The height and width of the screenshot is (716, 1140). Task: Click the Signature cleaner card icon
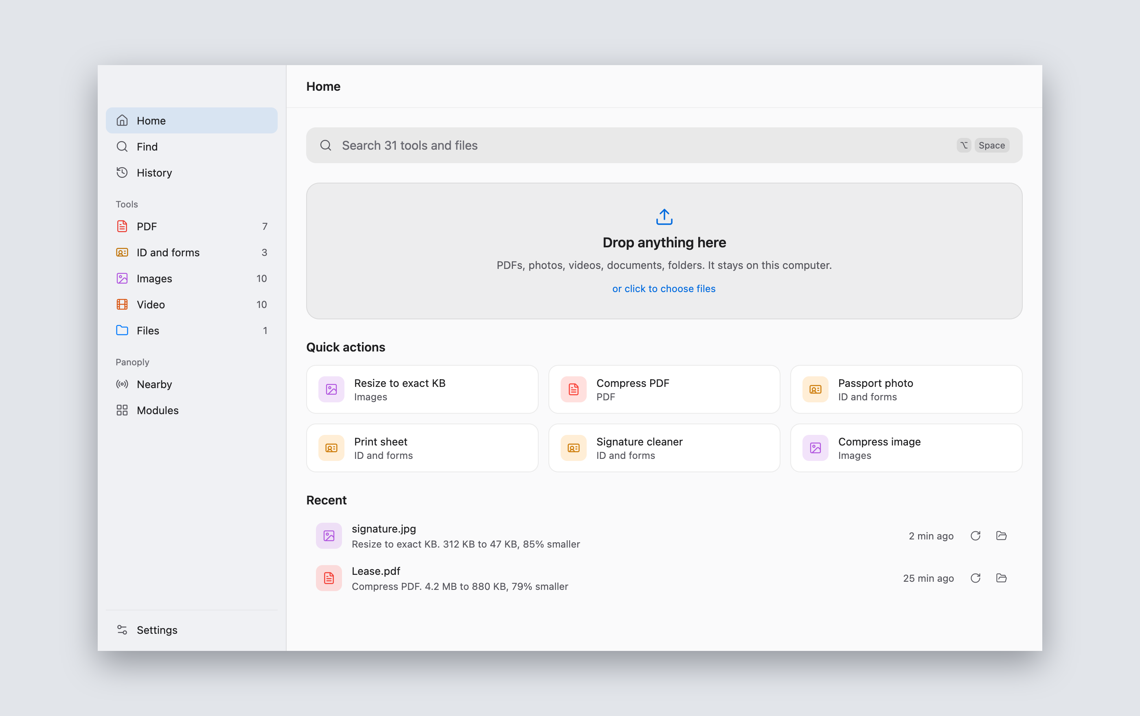pyautogui.click(x=573, y=448)
